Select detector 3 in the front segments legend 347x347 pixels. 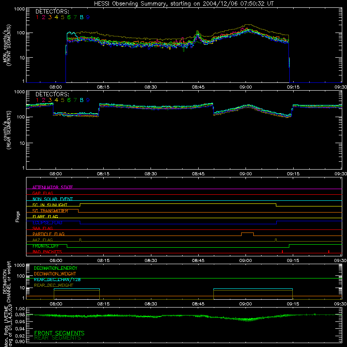[x=50, y=17]
